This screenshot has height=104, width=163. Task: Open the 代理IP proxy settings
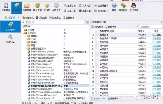coord(47,7)
